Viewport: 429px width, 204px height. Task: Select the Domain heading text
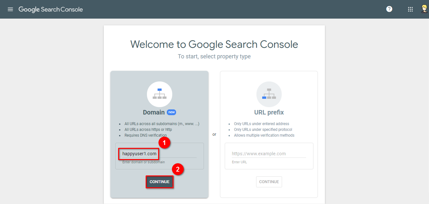pyautogui.click(x=154, y=112)
